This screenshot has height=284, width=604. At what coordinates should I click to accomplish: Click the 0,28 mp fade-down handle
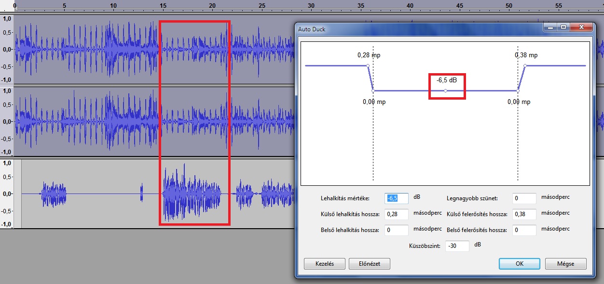368,65
